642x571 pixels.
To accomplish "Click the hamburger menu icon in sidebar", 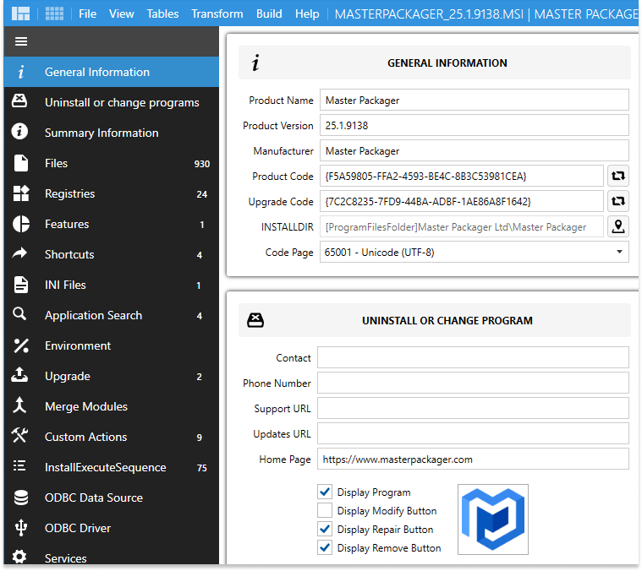I will point(21,41).
